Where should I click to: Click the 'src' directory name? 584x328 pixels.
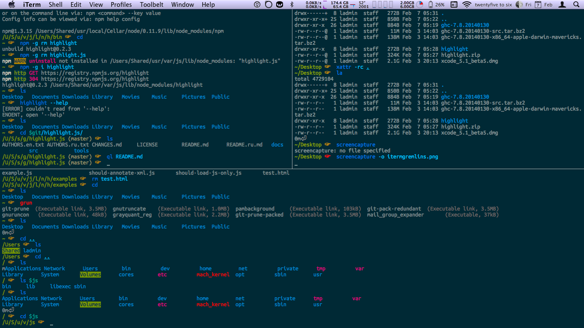pos(33,151)
